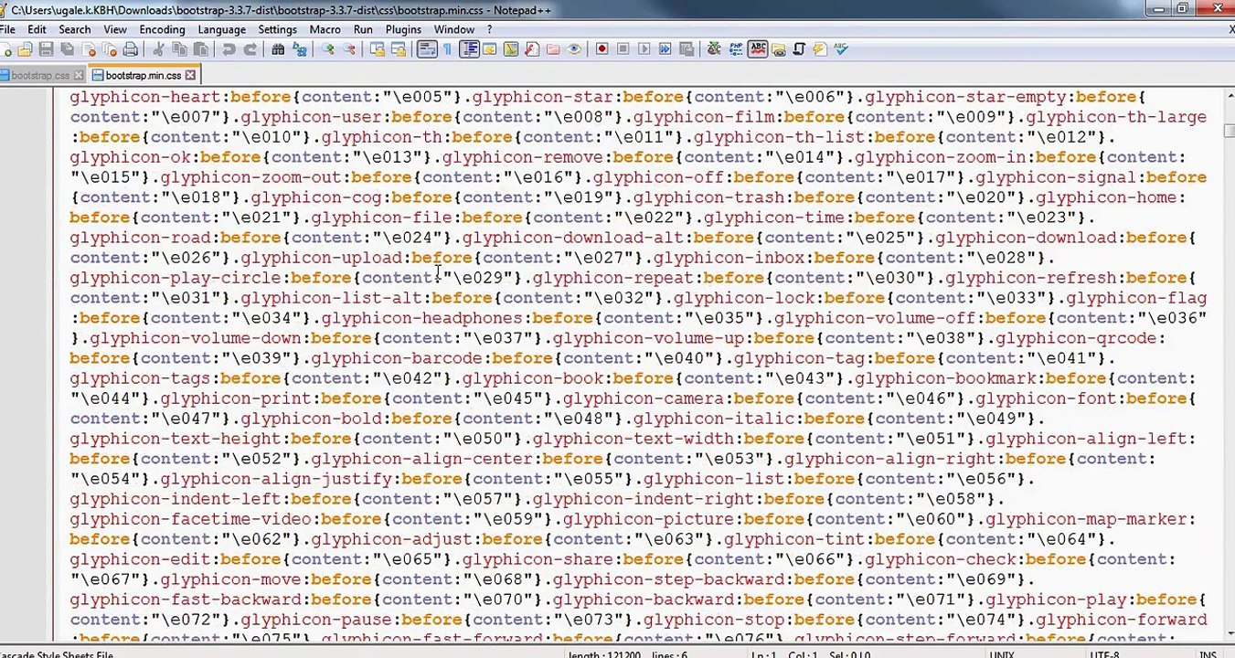Click the macro Playback icon

click(x=644, y=49)
